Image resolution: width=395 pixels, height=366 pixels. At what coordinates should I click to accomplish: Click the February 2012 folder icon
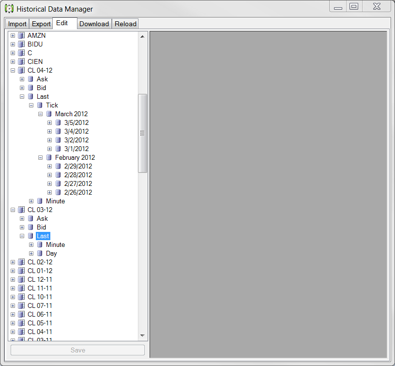pos(49,158)
